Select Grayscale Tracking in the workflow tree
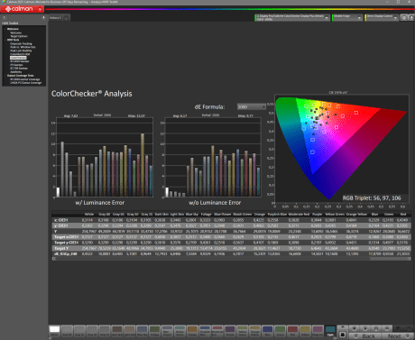Screen dimensions: 415x340 (x=21, y=43)
